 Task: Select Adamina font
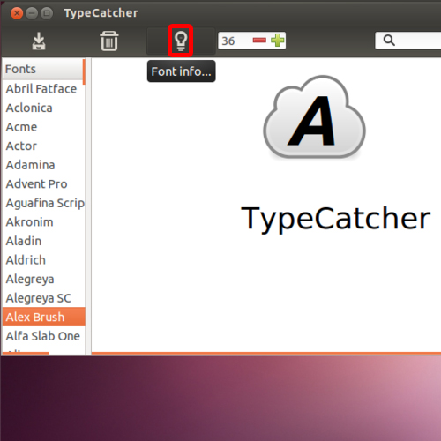[43, 165]
